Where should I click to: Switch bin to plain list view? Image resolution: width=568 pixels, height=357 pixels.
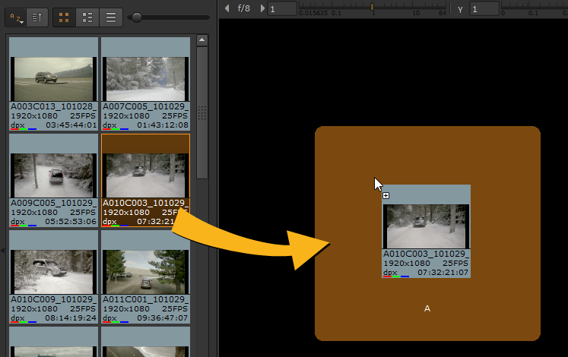point(111,17)
